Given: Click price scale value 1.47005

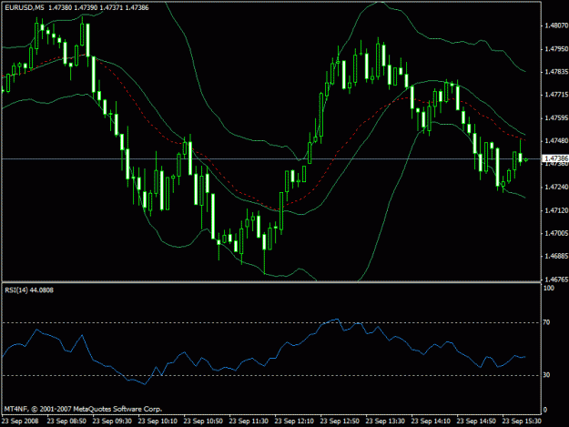Looking at the screenshot, I should (556, 233).
